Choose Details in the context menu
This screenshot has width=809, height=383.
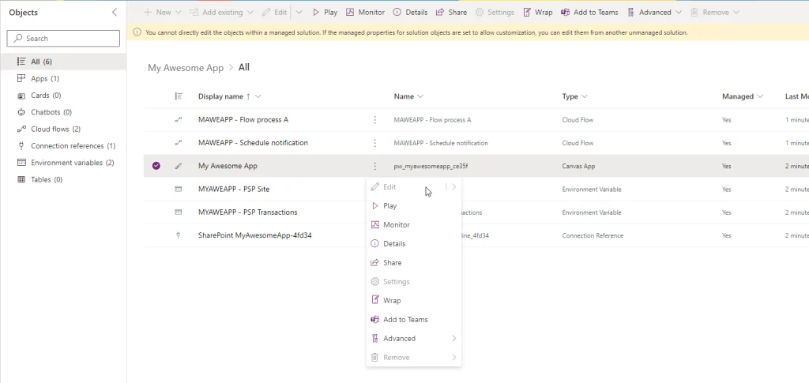pyautogui.click(x=414, y=244)
